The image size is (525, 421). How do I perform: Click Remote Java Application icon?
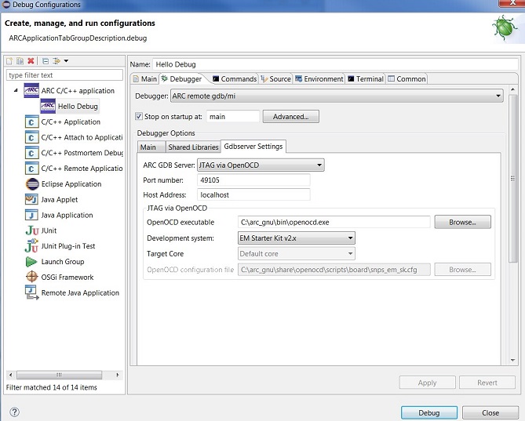coord(32,292)
